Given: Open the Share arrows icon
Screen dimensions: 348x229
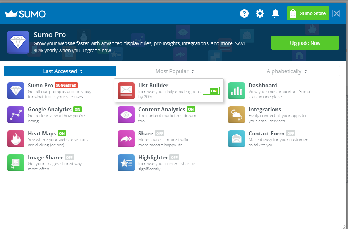Looking at the screenshot, I should (x=126, y=139).
